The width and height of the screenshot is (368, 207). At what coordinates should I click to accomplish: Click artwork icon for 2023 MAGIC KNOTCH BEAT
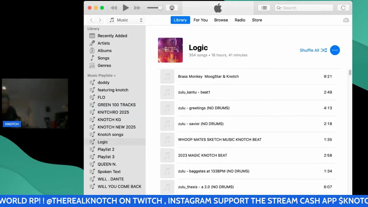click(x=167, y=156)
